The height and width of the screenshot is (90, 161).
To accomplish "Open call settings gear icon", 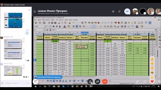I will click(x=113, y=11).
